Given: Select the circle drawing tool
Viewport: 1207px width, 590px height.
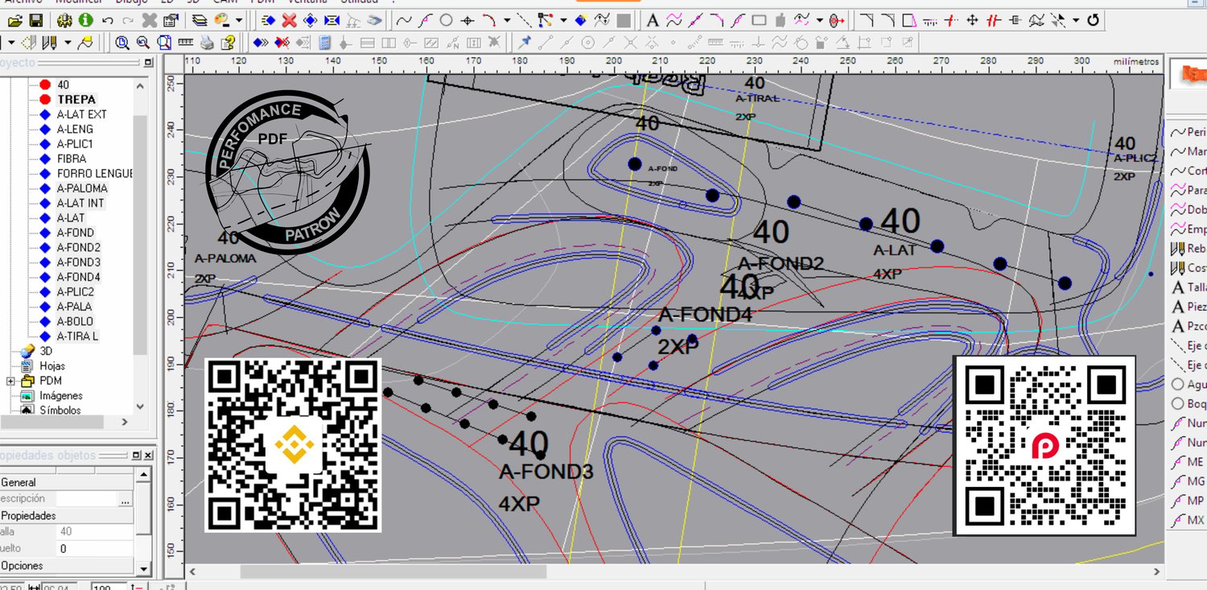Looking at the screenshot, I should [446, 20].
